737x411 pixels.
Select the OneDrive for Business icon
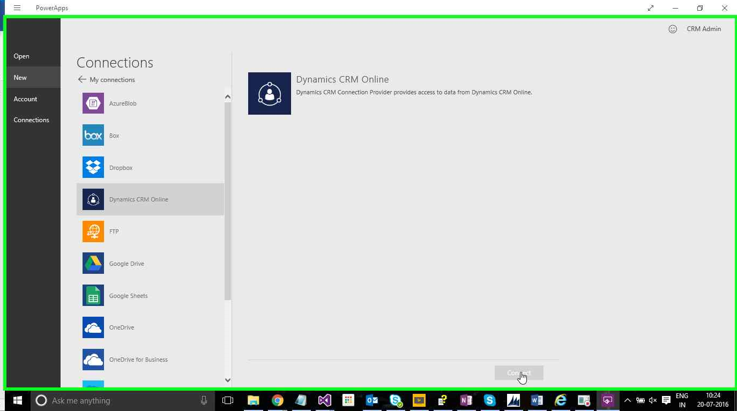[93, 360]
